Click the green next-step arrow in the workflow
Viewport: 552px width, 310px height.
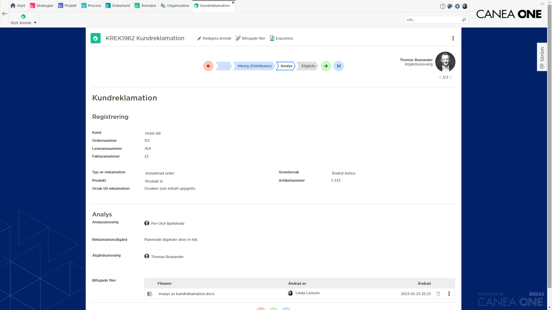[326, 66]
